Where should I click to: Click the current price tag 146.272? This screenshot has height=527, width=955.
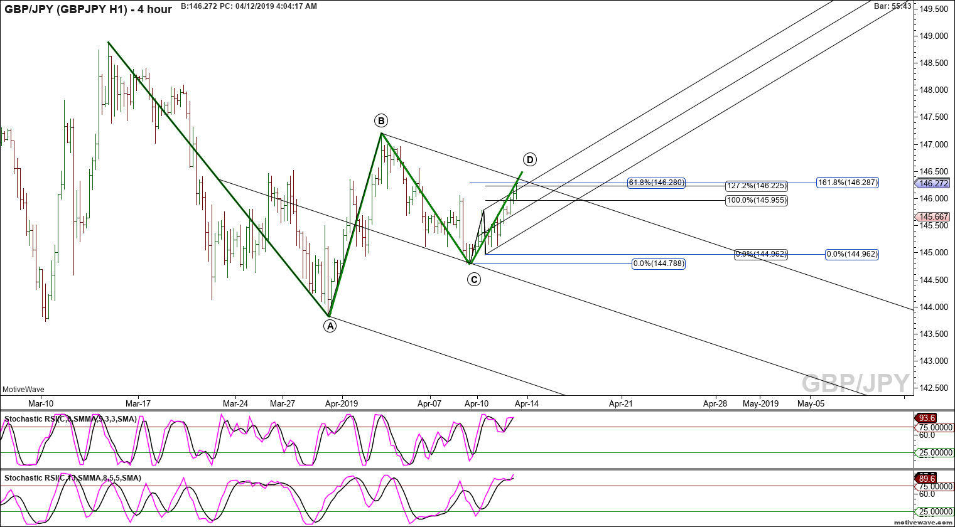933,184
